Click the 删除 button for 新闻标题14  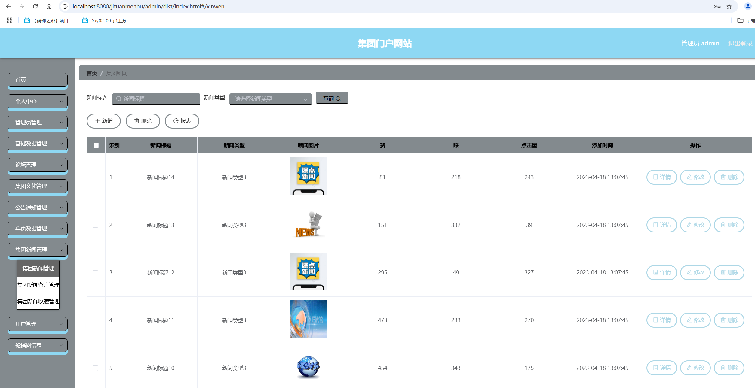tap(729, 177)
